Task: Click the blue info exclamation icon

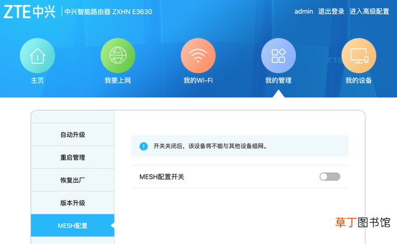Action: [143, 146]
